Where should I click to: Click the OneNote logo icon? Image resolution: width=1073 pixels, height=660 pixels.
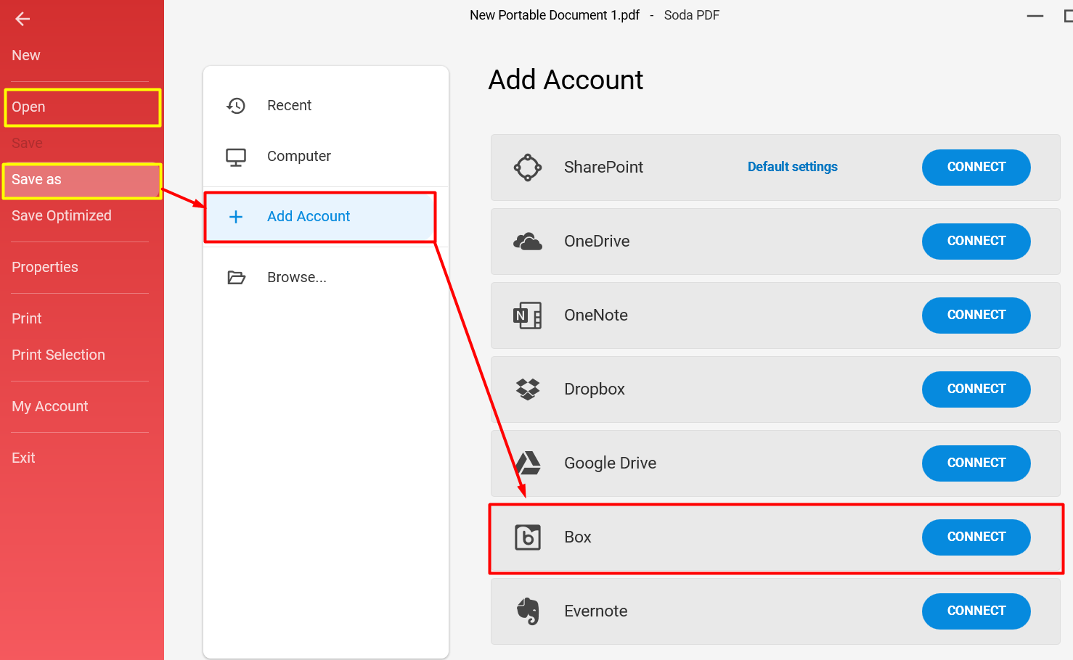528,315
